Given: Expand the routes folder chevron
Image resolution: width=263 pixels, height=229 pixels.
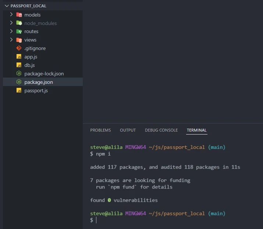Looking at the screenshot, I should 11,32.
